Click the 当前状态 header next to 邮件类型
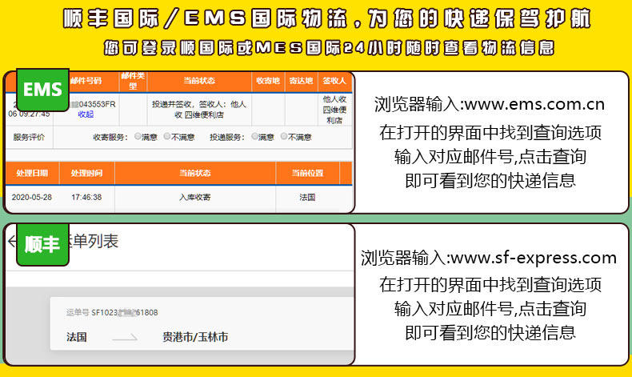This screenshot has height=377, width=632. pyautogui.click(x=199, y=81)
